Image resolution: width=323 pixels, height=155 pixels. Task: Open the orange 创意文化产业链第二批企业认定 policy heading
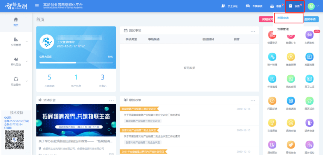coord(139,130)
